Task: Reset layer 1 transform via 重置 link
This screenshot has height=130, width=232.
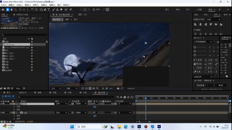Action: [x=95, y=107]
